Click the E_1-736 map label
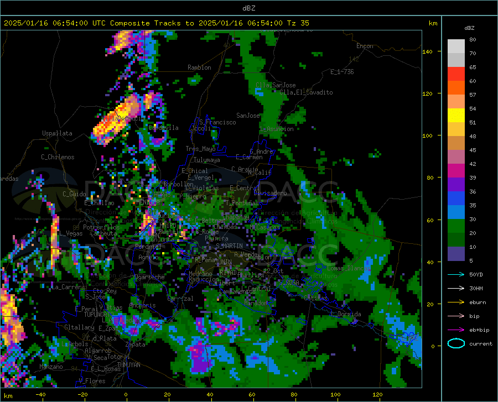498x402 pixels. click(342, 72)
